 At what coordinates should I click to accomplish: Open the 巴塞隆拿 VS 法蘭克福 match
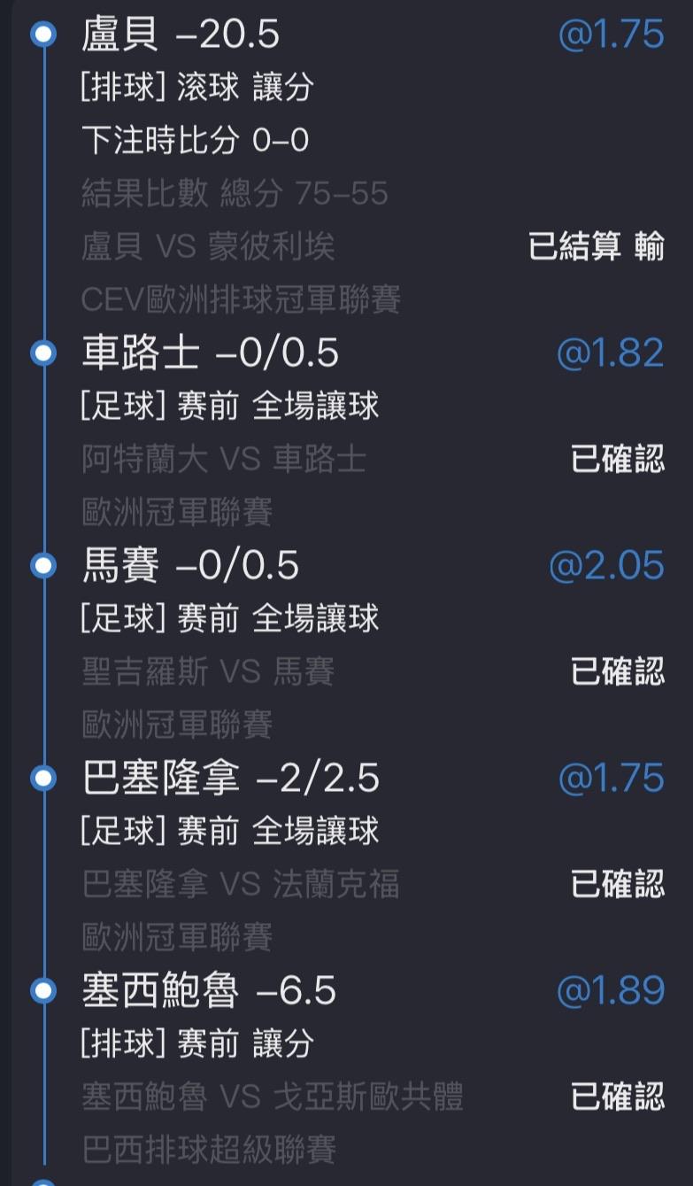[241, 884]
